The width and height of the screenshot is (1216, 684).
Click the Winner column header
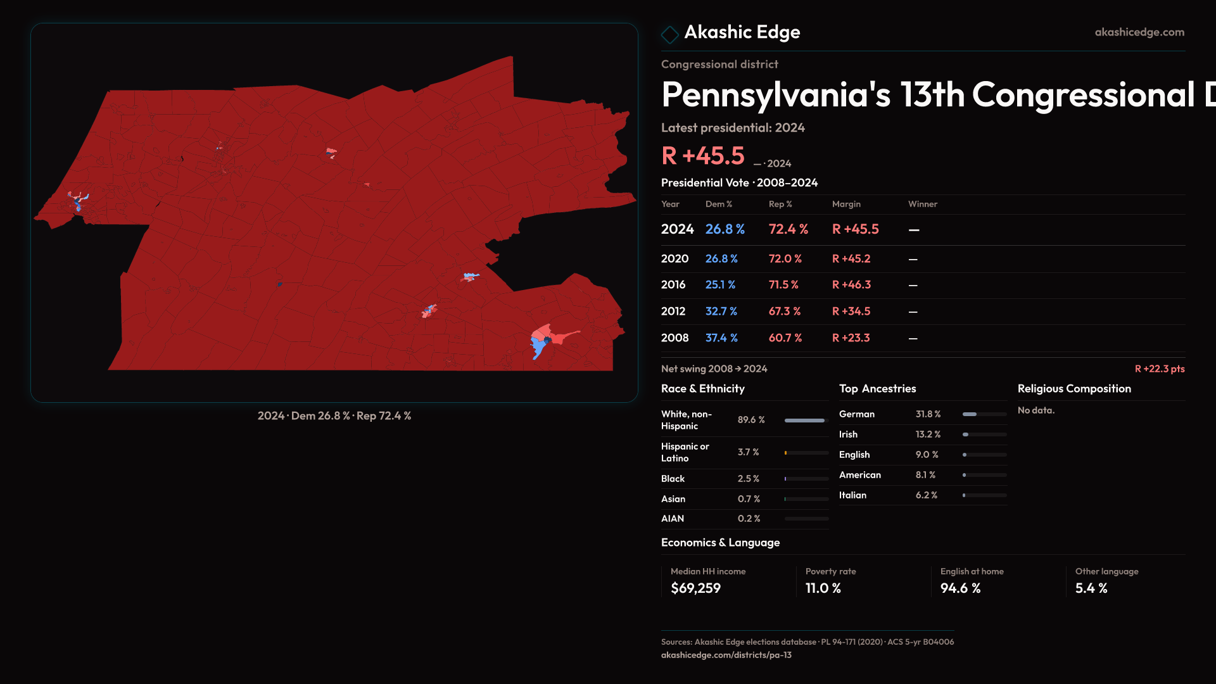point(922,204)
